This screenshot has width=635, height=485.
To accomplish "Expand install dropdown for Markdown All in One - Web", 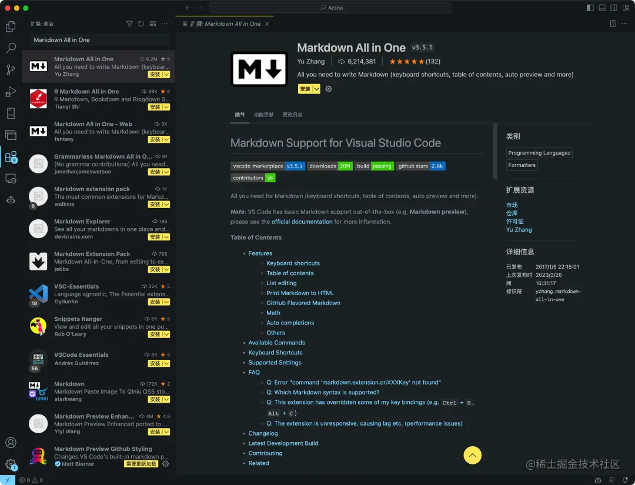I will pos(166,140).
